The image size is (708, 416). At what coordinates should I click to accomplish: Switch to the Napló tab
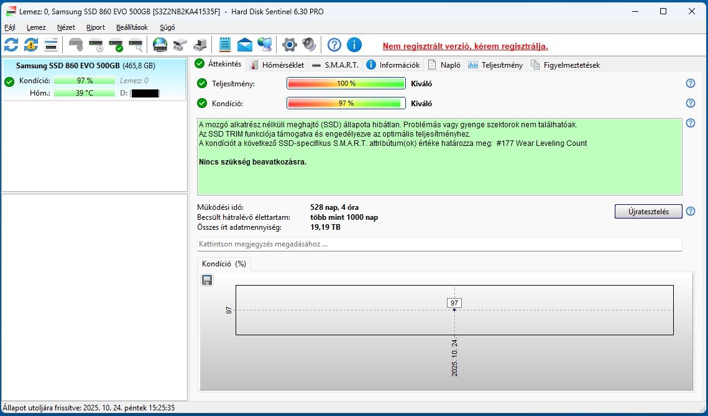(x=444, y=65)
